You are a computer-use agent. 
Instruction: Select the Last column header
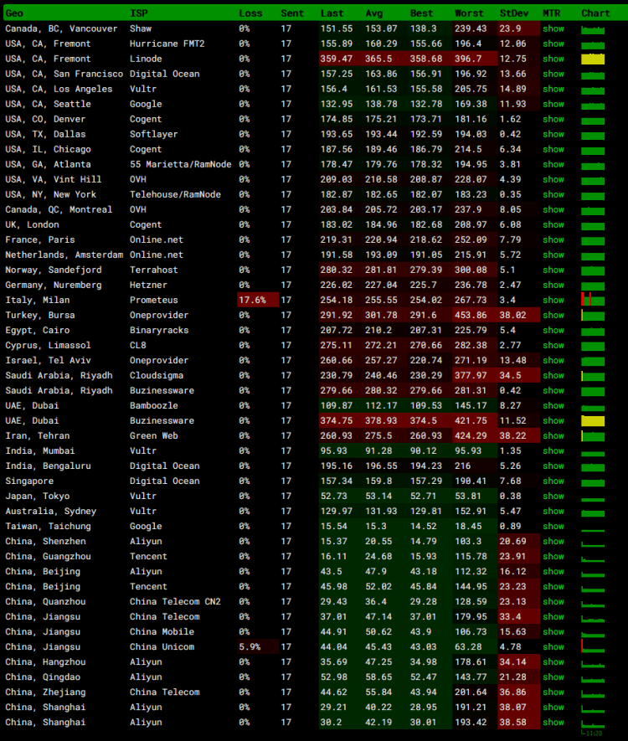332,13
